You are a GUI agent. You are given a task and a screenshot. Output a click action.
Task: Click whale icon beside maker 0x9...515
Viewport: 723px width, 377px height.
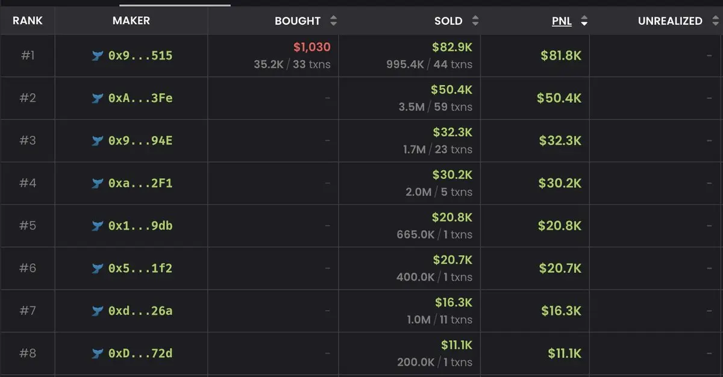coord(98,56)
